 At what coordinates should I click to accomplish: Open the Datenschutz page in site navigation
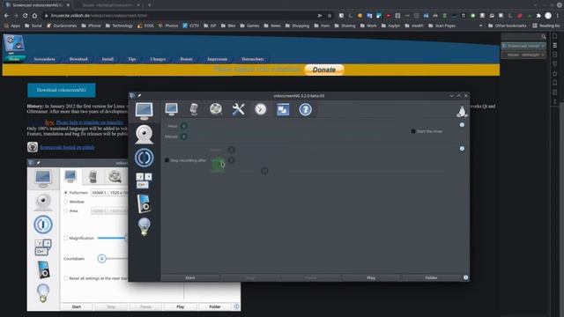tap(253, 59)
